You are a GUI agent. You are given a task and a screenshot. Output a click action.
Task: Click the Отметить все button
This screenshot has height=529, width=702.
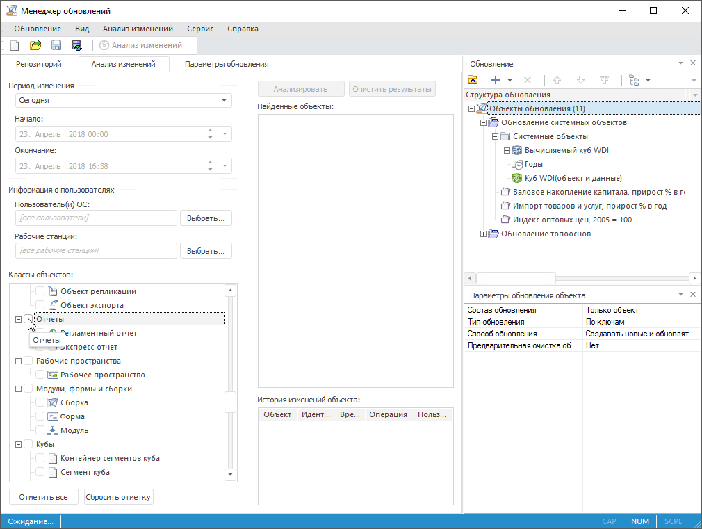coord(43,497)
